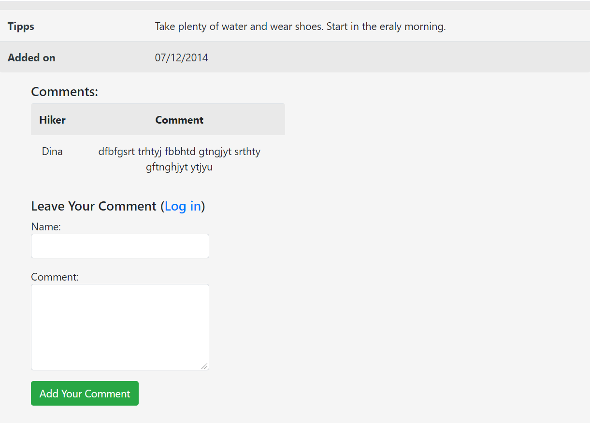Click the date 07/12/2014

(181, 57)
